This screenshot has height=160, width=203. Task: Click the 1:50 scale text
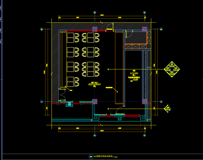click(x=115, y=158)
